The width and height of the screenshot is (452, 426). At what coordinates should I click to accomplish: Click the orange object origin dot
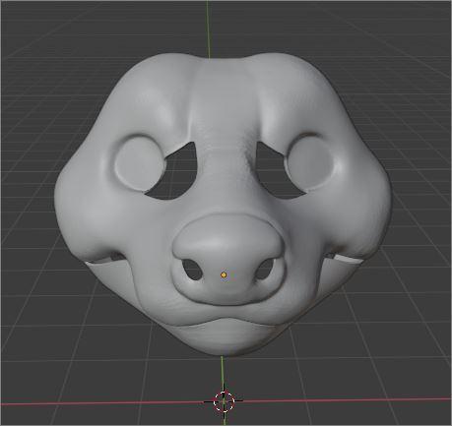[224, 274]
